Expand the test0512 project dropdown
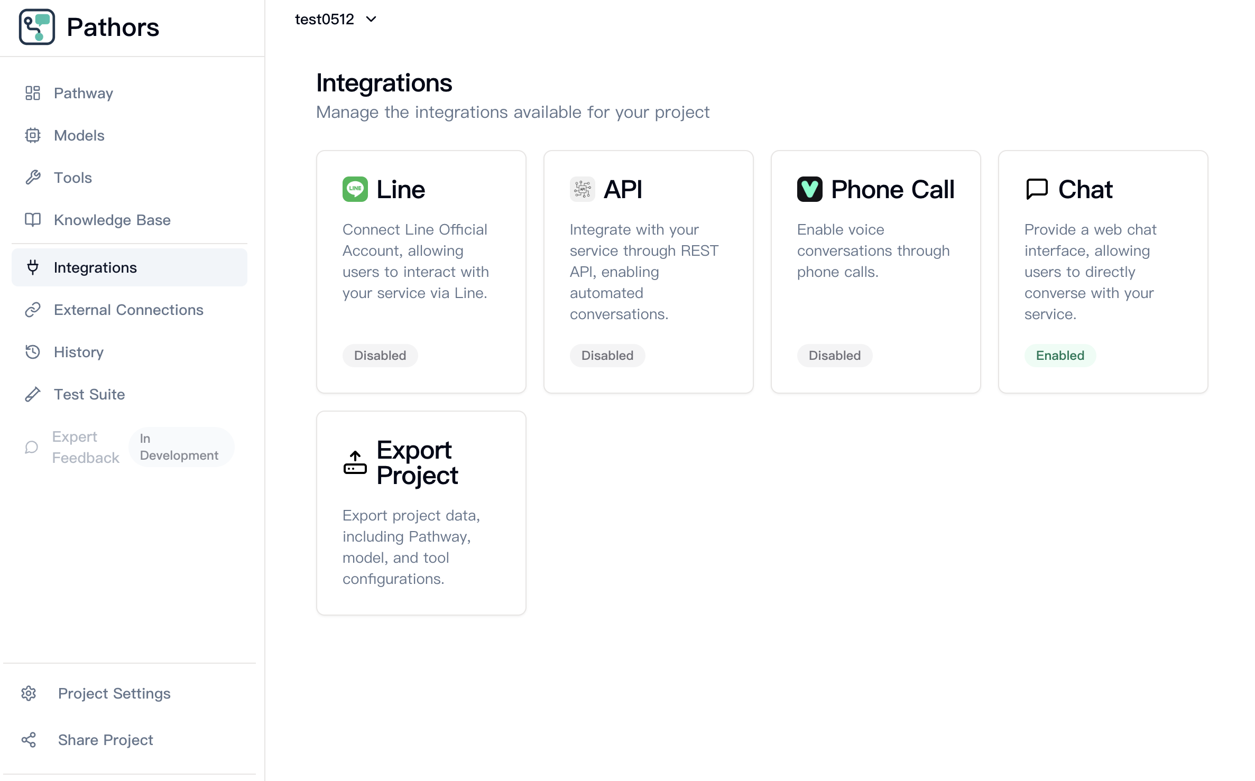Viewport: 1255px width, 781px height. point(336,20)
